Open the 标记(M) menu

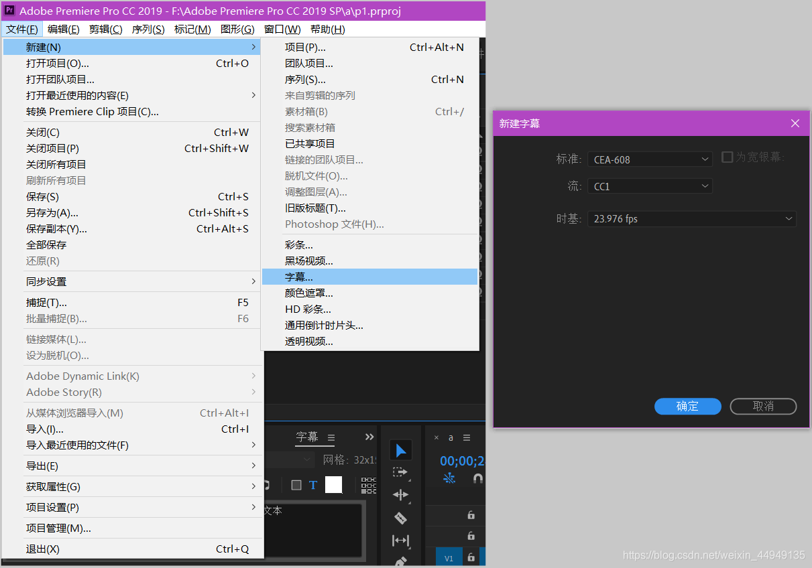[x=192, y=29]
